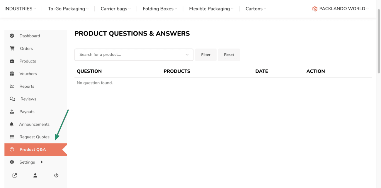Screen dimensions: 381x188
Task: Click the Reviews speech bubbles icon
Action: coord(12,99)
